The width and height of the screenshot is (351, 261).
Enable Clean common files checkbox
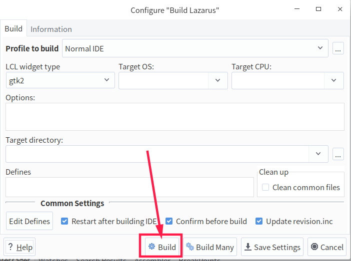265,187
